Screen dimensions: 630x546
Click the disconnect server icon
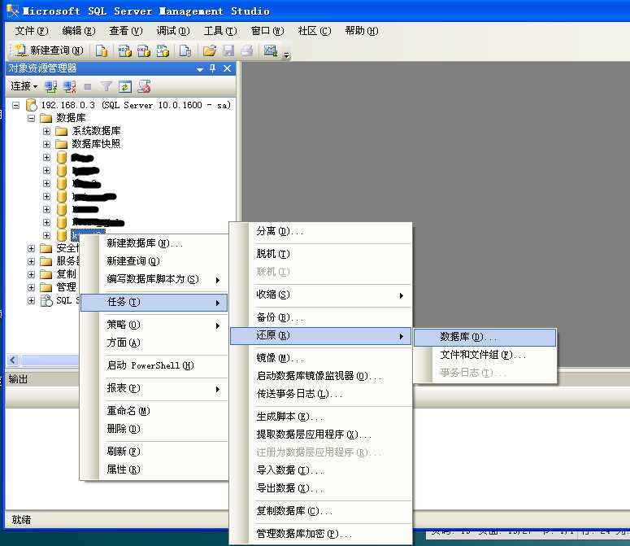(70, 86)
